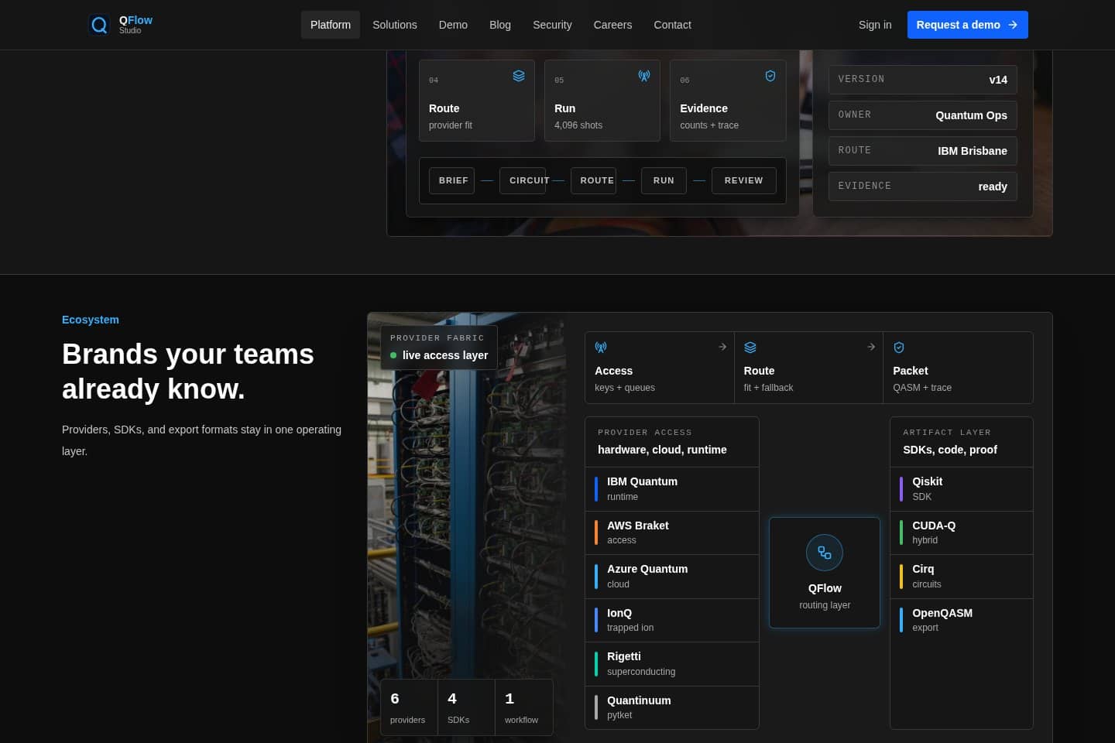Click the QFlow routing layer node icon
Viewport: 1115px width, 743px height.
[825, 553]
